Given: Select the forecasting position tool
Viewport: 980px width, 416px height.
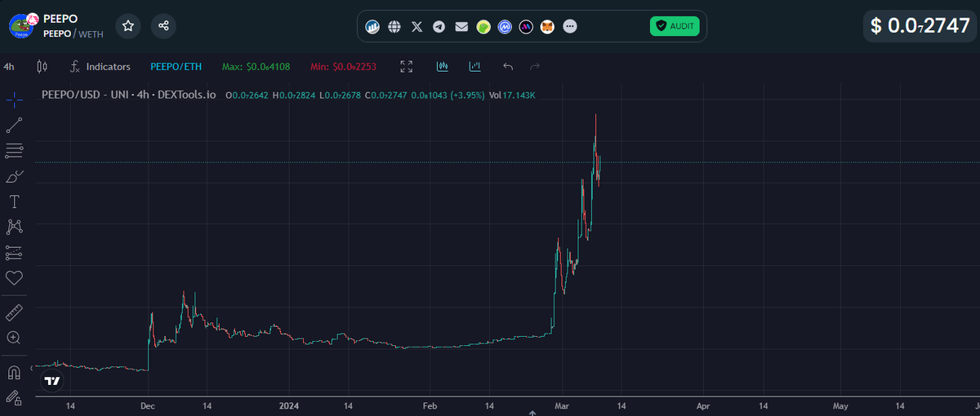Looking at the screenshot, I should [x=14, y=252].
